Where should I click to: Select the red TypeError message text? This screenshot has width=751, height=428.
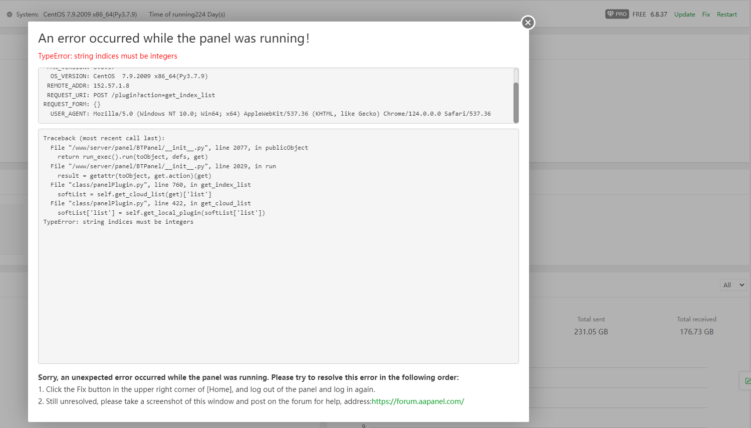tap(108, 56)
